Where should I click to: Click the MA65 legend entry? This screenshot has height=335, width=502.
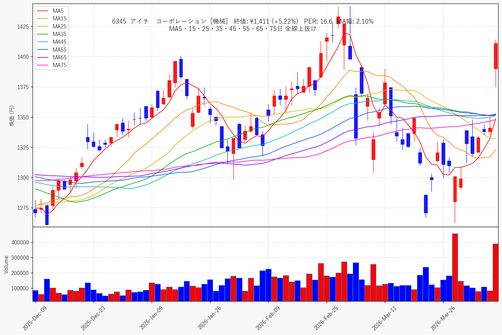pos(52,57)
